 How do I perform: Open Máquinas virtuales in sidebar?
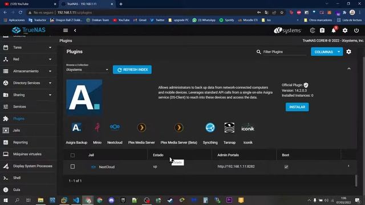[28, 154]
